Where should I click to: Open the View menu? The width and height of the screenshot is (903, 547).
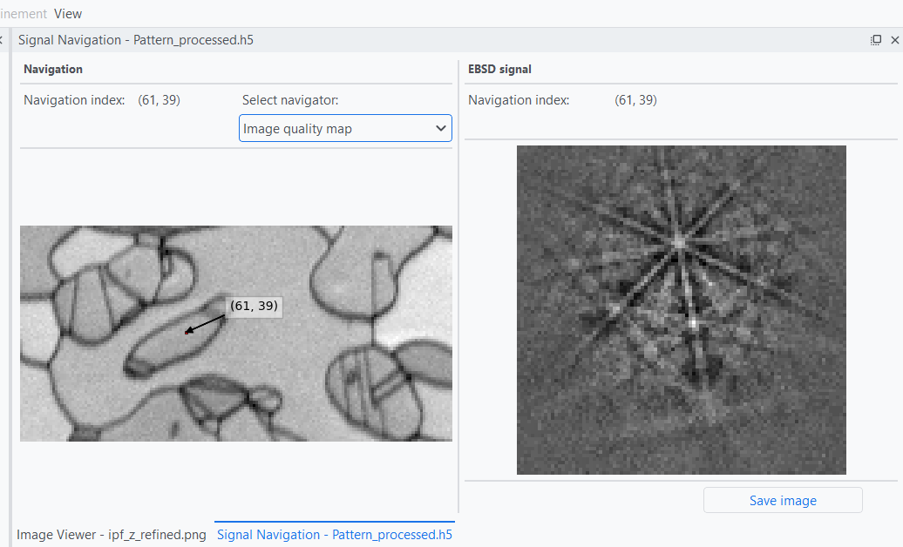coord(68,13)
